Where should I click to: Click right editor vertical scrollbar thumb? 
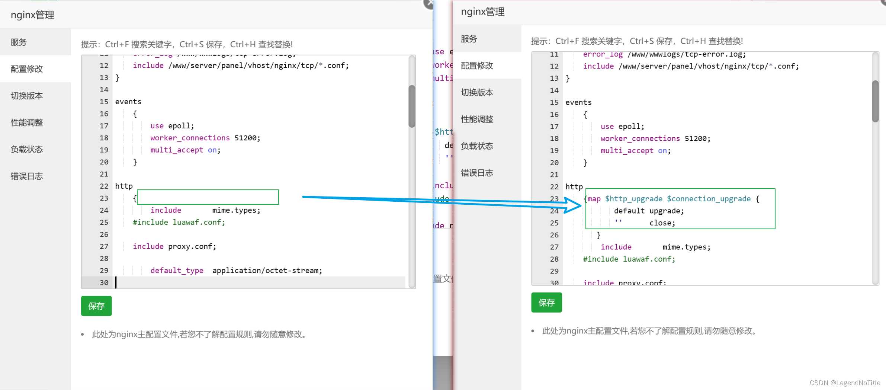pos(875,101)
